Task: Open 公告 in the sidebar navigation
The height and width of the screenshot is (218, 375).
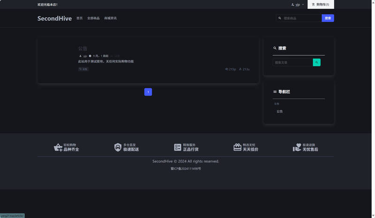Action: tap(279, 111)
